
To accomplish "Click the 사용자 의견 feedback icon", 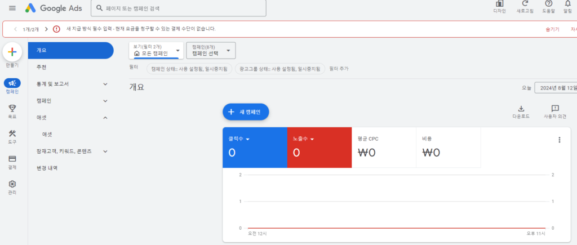I will pyautogui.click(x=555, y=109).
